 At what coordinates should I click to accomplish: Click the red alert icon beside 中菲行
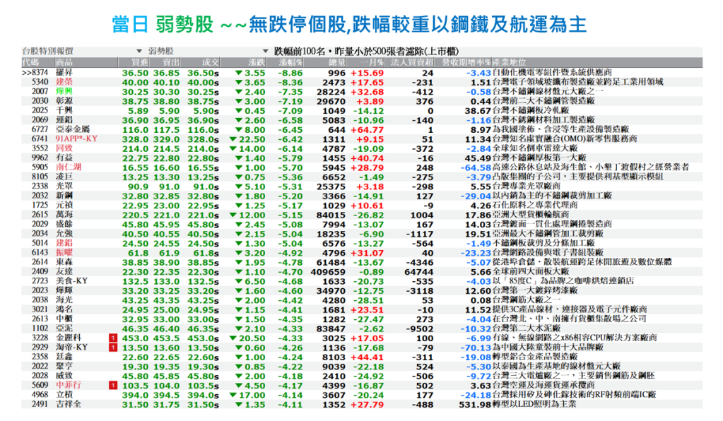(111, 385)
